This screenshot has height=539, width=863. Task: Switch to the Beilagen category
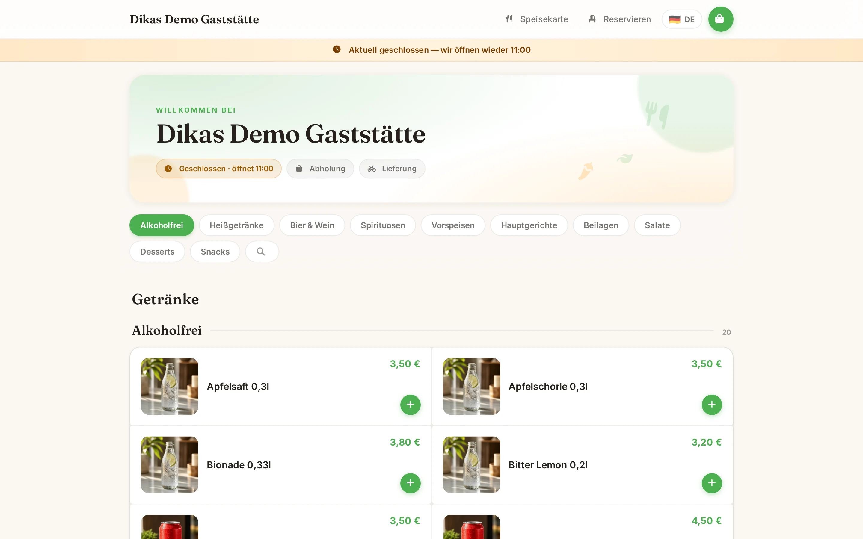click(x=601, y=225)
